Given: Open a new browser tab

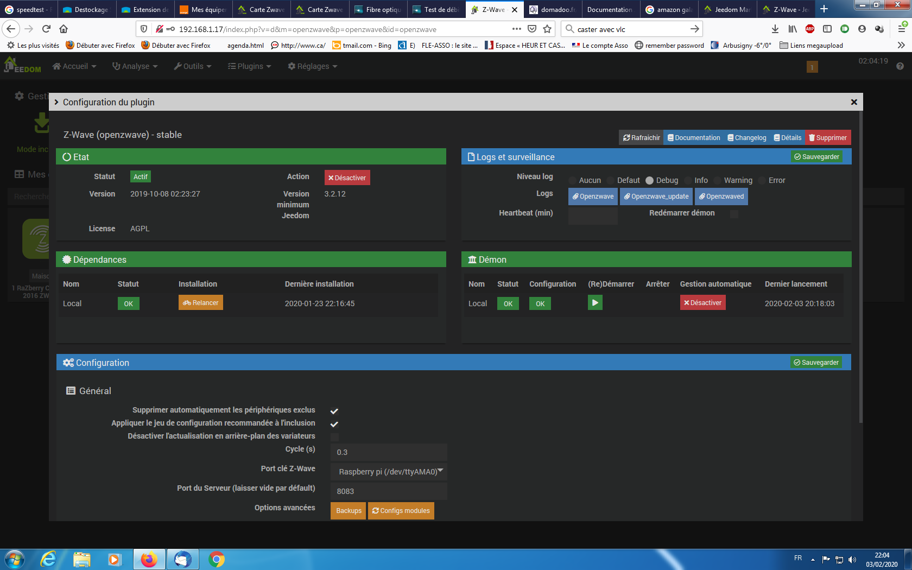Looking at the screenshot, I should (x=824, y=9).
